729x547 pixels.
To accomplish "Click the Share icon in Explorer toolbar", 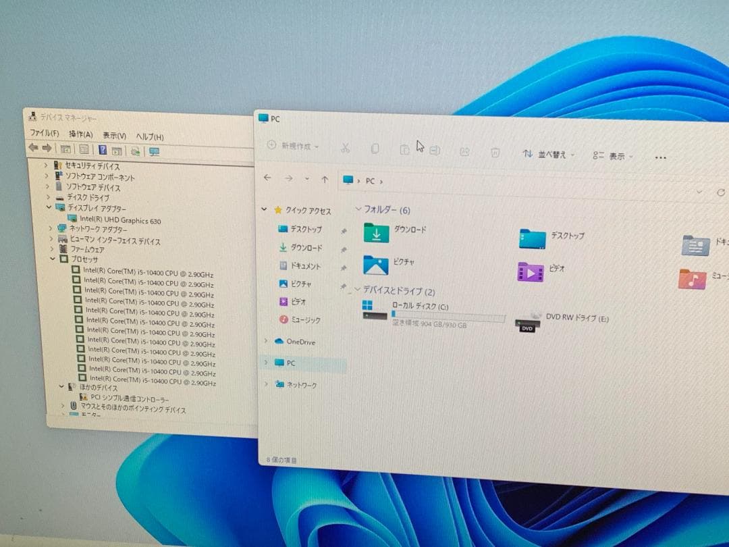I will point(465,151).
